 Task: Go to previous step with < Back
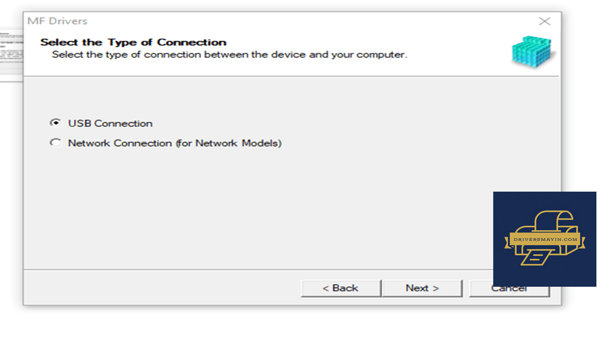pyautogui.click(x=341, y=288)
